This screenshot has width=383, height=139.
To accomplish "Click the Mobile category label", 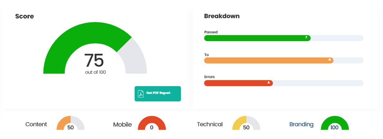I will point(122,125).
